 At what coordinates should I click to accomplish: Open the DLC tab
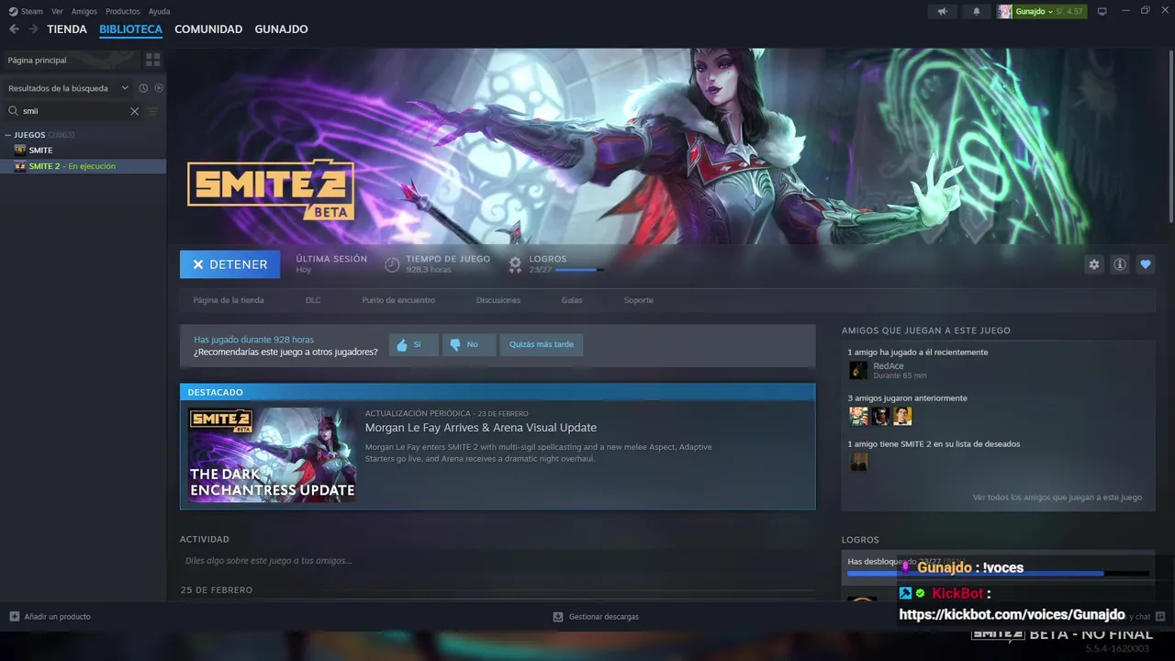coord(313,300)
